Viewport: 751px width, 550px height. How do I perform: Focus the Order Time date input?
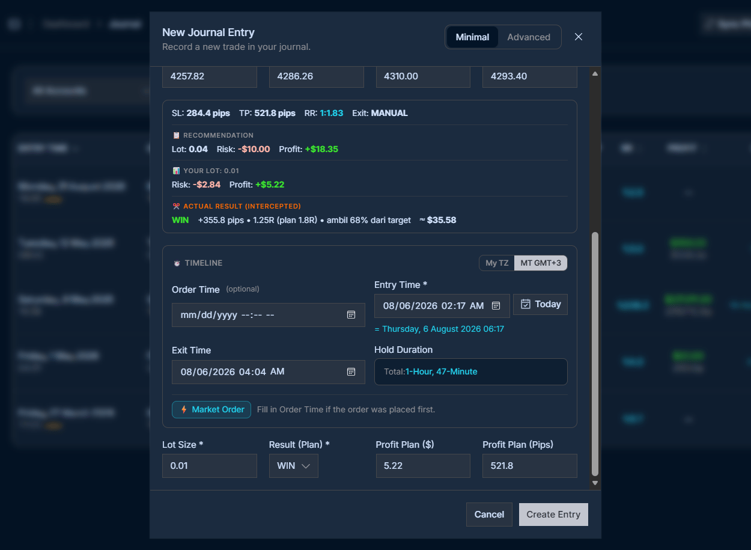[x=269, y=315]
